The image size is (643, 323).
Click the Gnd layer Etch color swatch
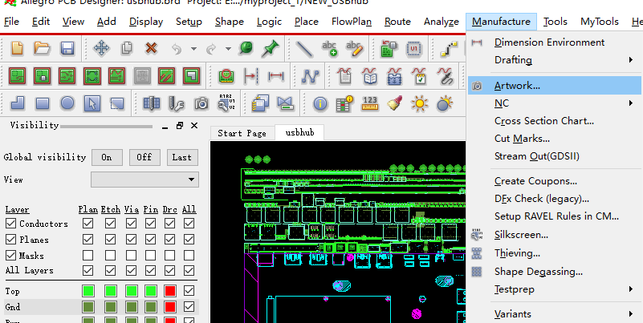coord(110,307)
